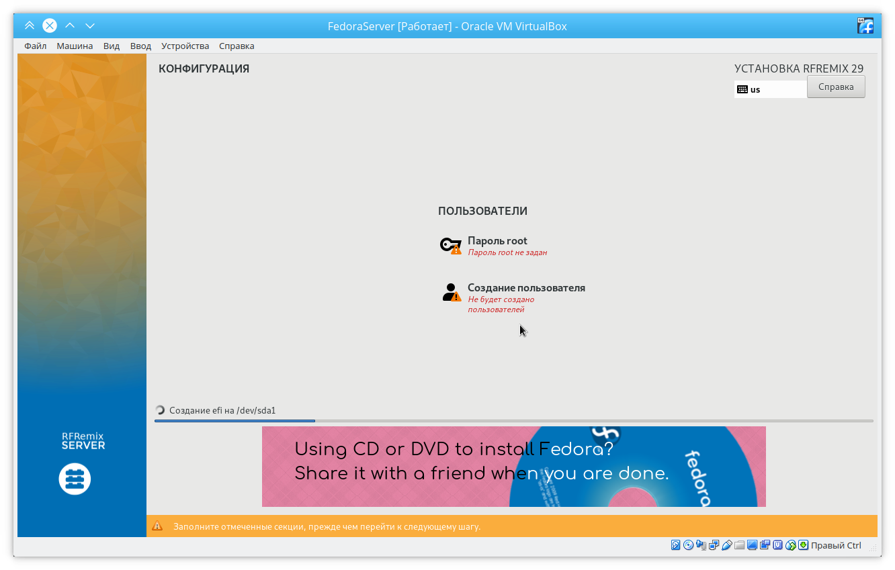Open the Пароль root key icon

(x=450, y=246)
